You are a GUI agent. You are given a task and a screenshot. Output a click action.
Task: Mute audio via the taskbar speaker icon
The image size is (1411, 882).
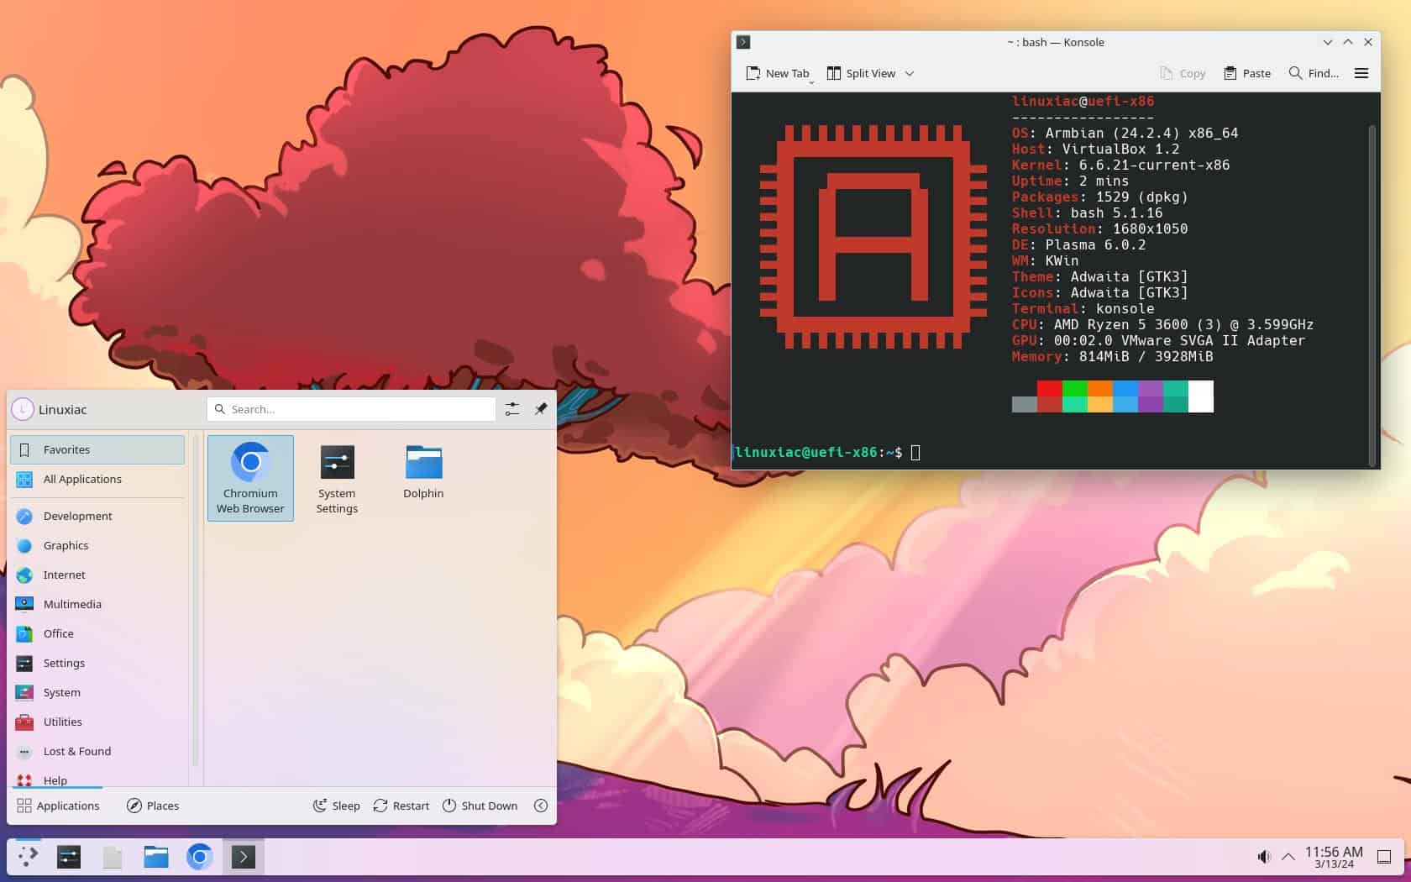click(x=1264, y=856)
